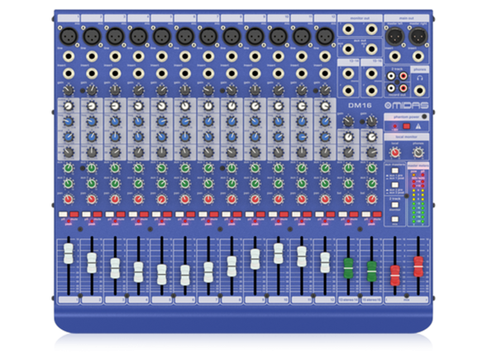Click monitor out right jack
Screen dimensions: 487x364
coord(371,30)
